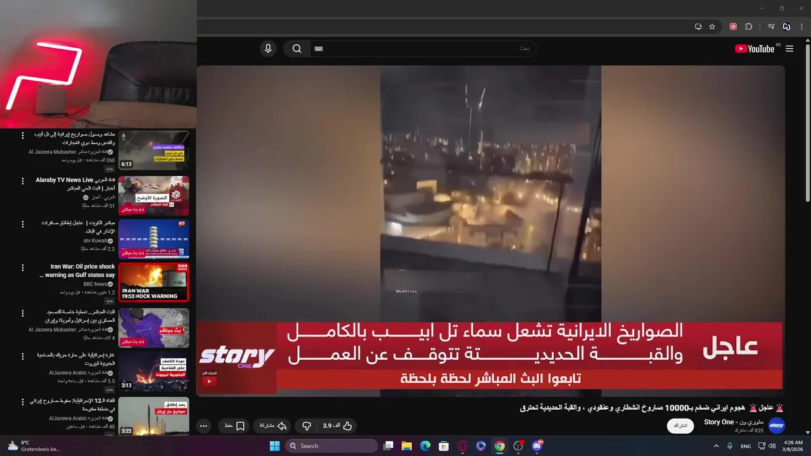The height and width of the screenshot is (456, 811).
Task: Open the BBC News Iran War thumbnail
Action: pyautogui.click(x=154, y=282)
